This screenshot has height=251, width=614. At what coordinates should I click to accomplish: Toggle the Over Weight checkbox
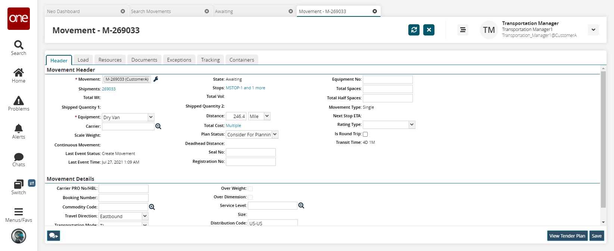click(x=250, y=189)
